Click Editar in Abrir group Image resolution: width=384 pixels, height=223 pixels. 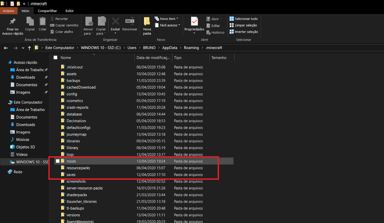coord(213,26)
